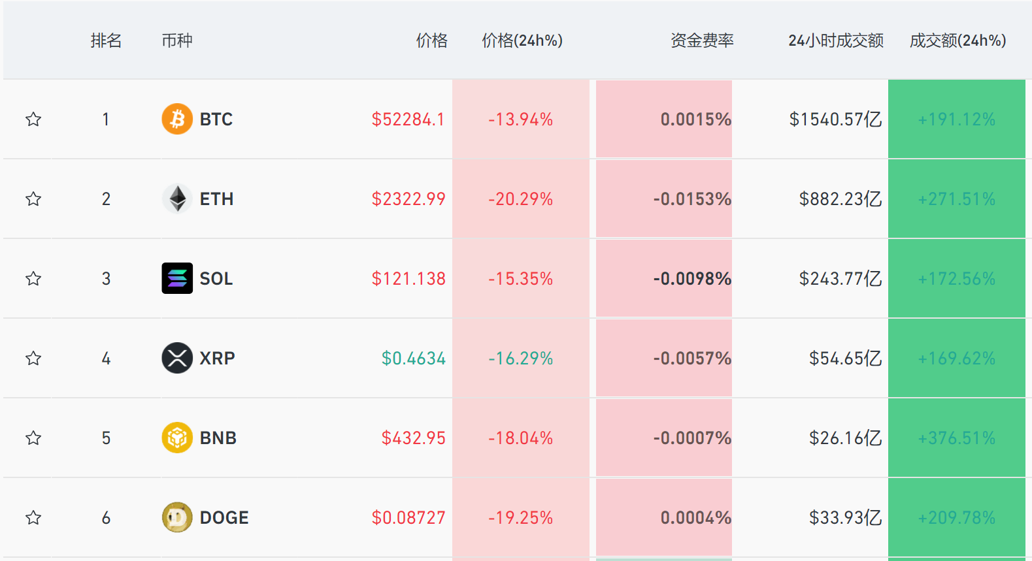The width and height of the screenshot is (1032, 561).
Task: Favorite SOL using its star icon
Action: [x=33, y=278]
